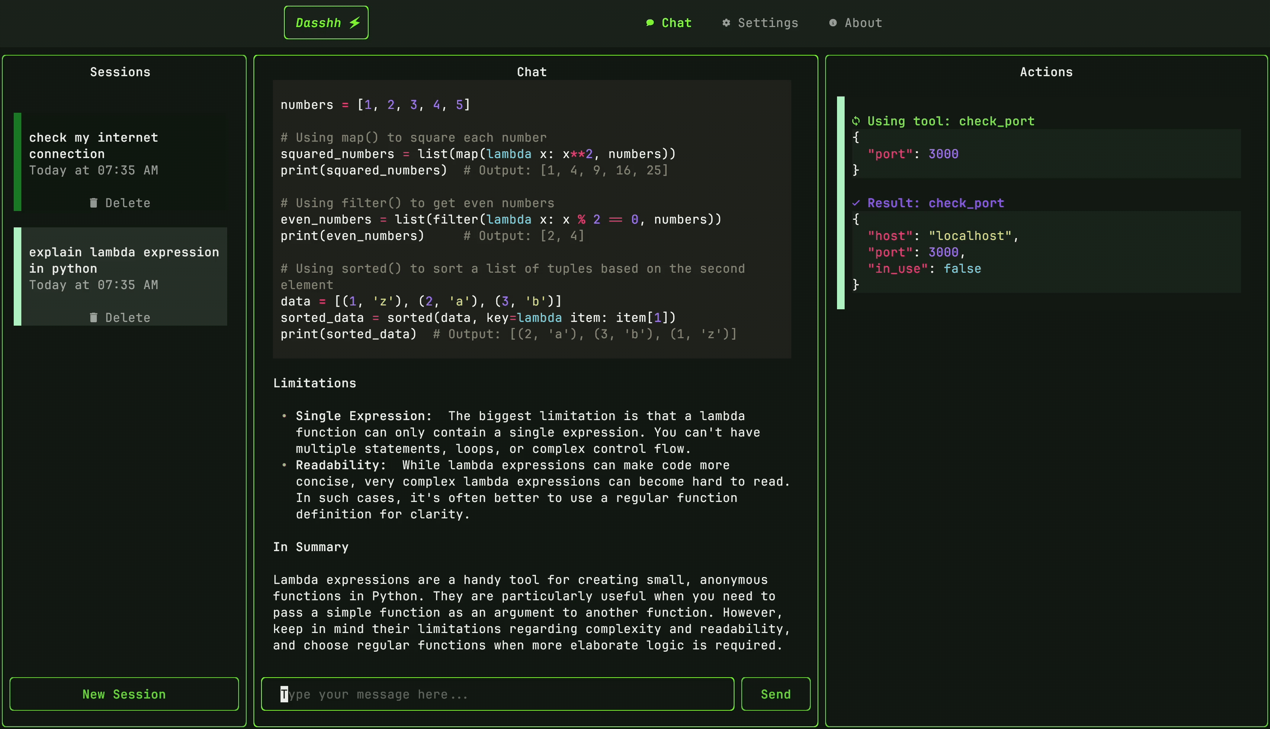Click the Dasshh logo button
This screenshot has width=1270, height=729.
tap(326, 22)
